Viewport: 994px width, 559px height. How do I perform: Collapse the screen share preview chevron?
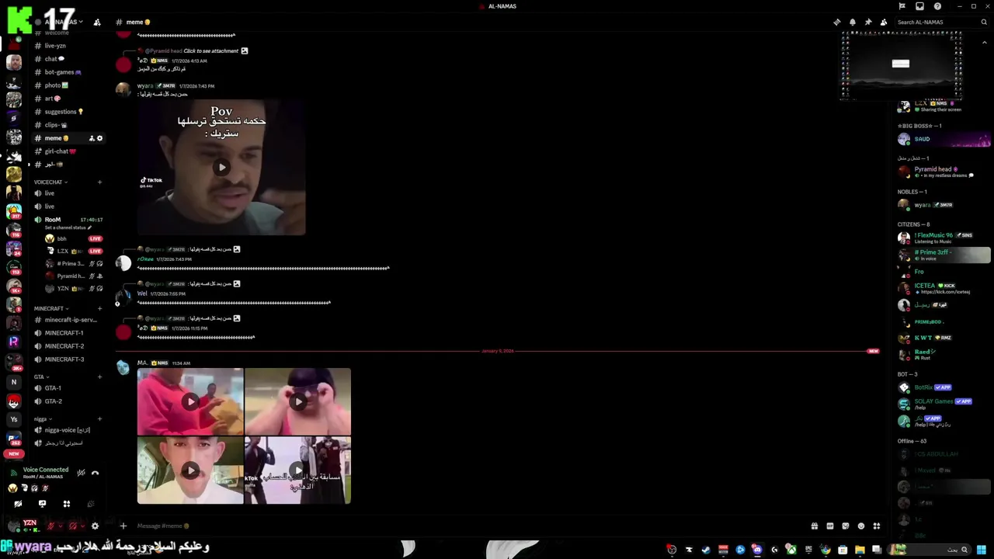[x=985, y=43]
